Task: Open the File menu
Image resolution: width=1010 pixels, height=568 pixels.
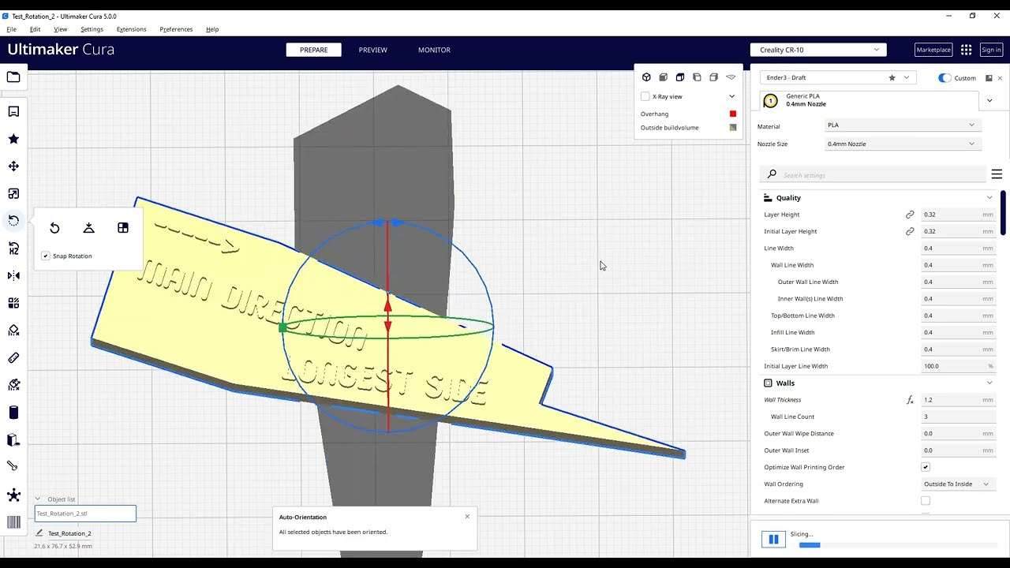Action: (x=11, y=29)
